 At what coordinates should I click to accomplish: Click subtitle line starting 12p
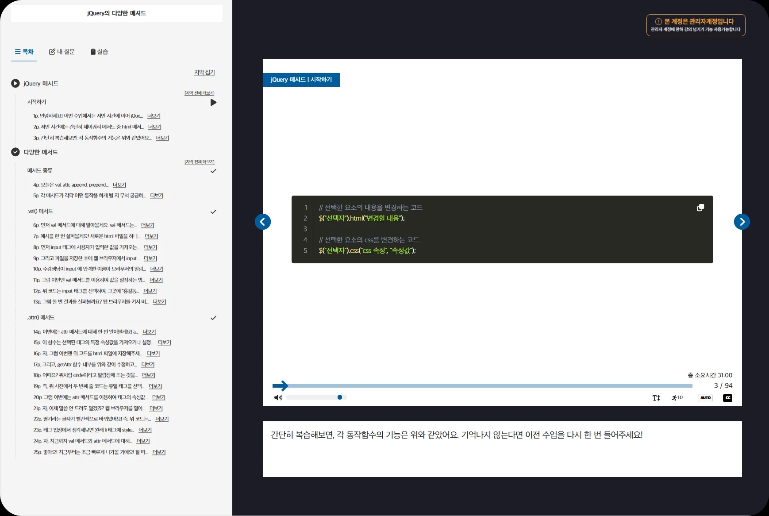pos(86,291)
